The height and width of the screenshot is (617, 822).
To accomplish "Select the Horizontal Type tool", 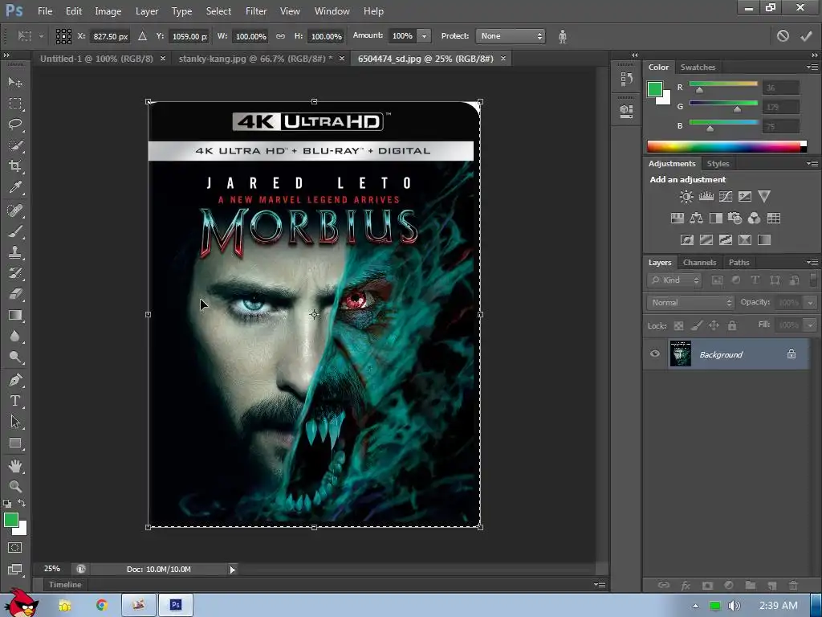I will pyautogui.click(x=15, y=401).
